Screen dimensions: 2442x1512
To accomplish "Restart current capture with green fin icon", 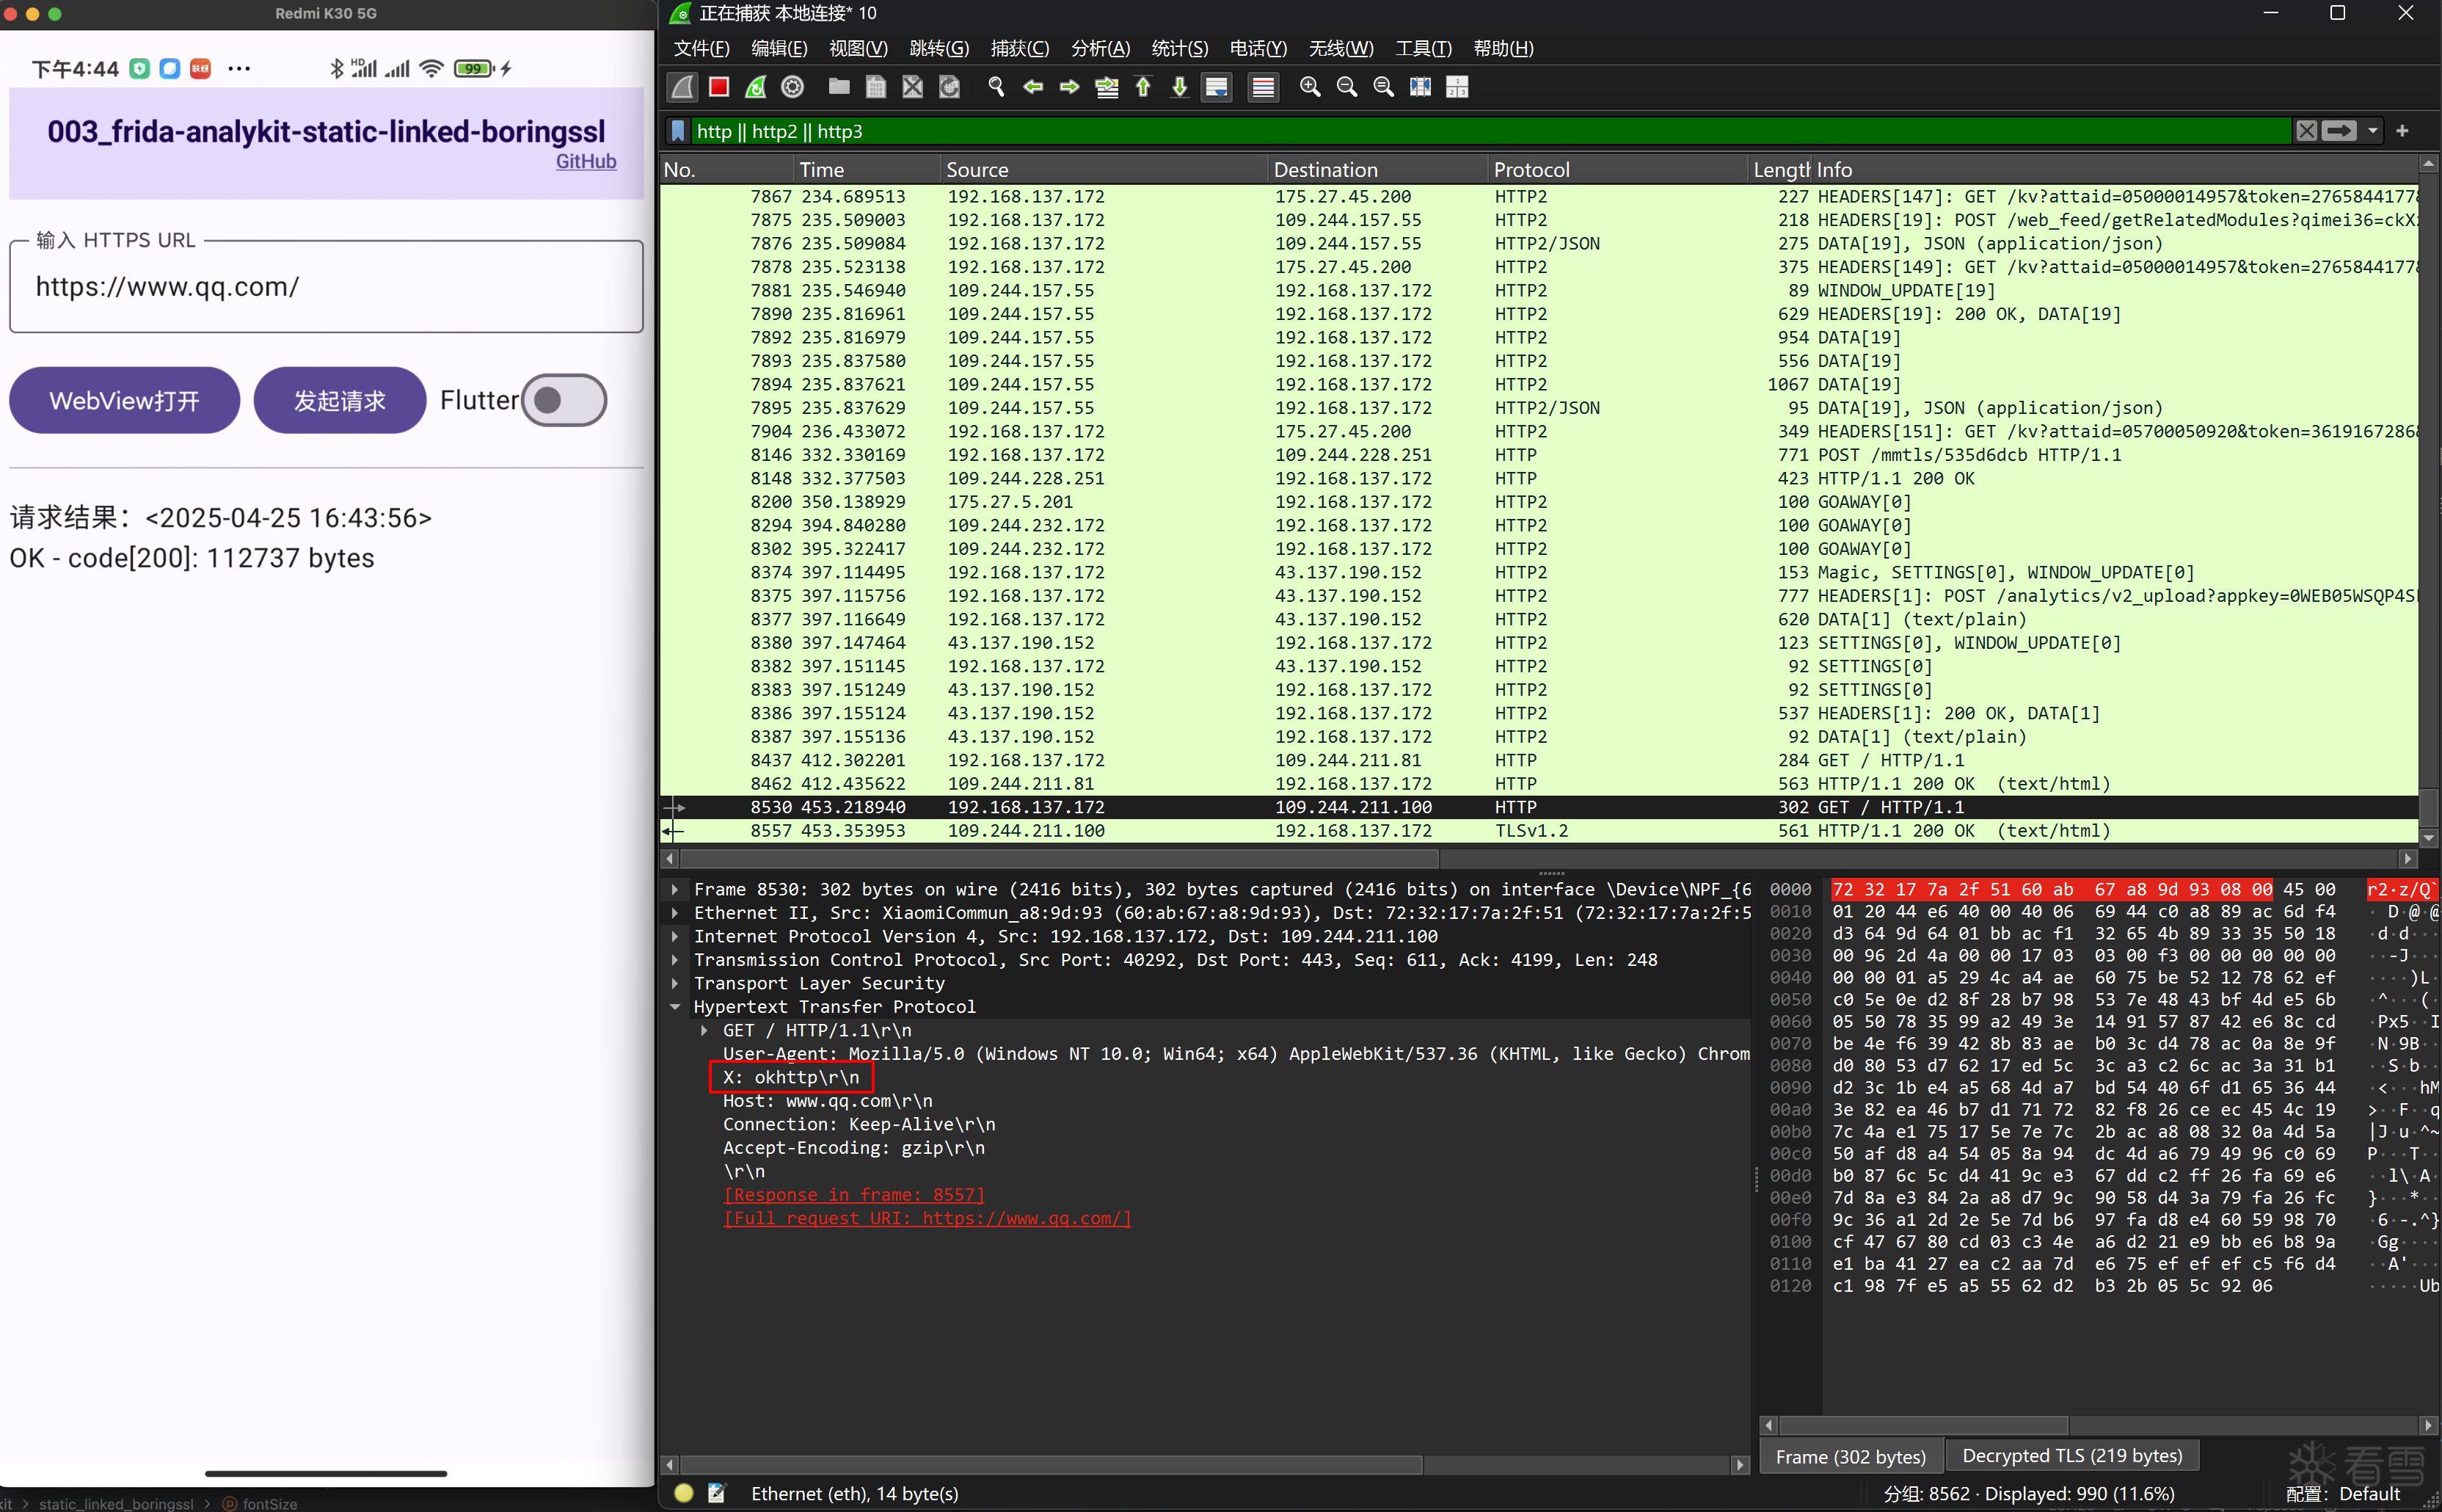I will click(x=756, y=87).
